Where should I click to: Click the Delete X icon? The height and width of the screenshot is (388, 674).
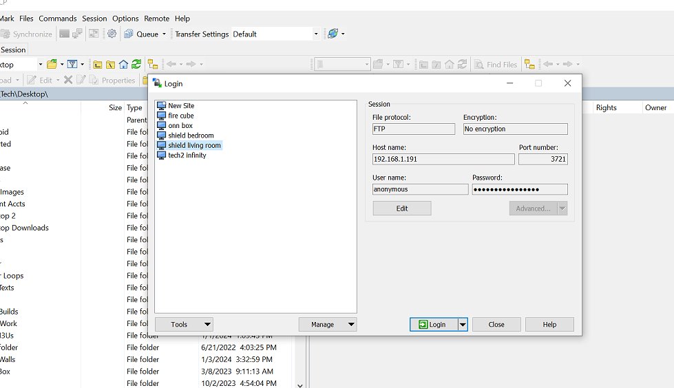tap(68, 80)
